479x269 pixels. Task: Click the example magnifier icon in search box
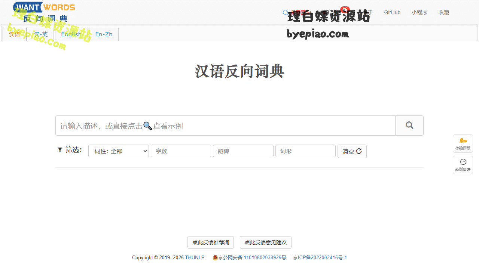[x=147, y=126]
